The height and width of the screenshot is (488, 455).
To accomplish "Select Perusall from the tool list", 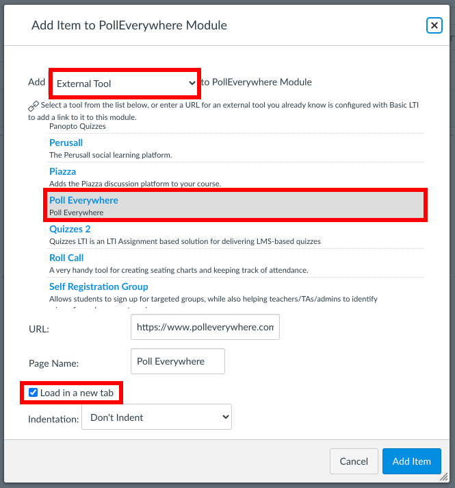I will [66, 143].
